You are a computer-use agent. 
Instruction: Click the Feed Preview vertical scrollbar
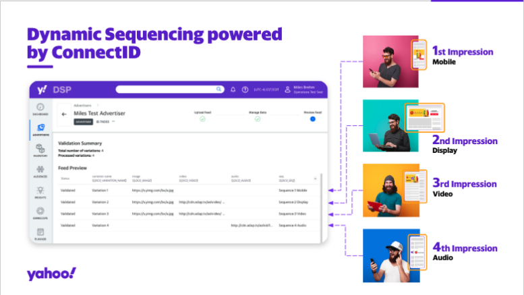click(322, 207)
